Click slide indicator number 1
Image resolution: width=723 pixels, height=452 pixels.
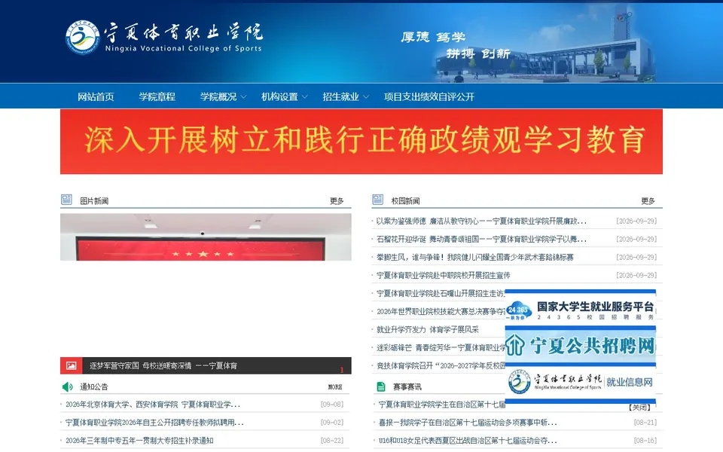click(342, 369)
